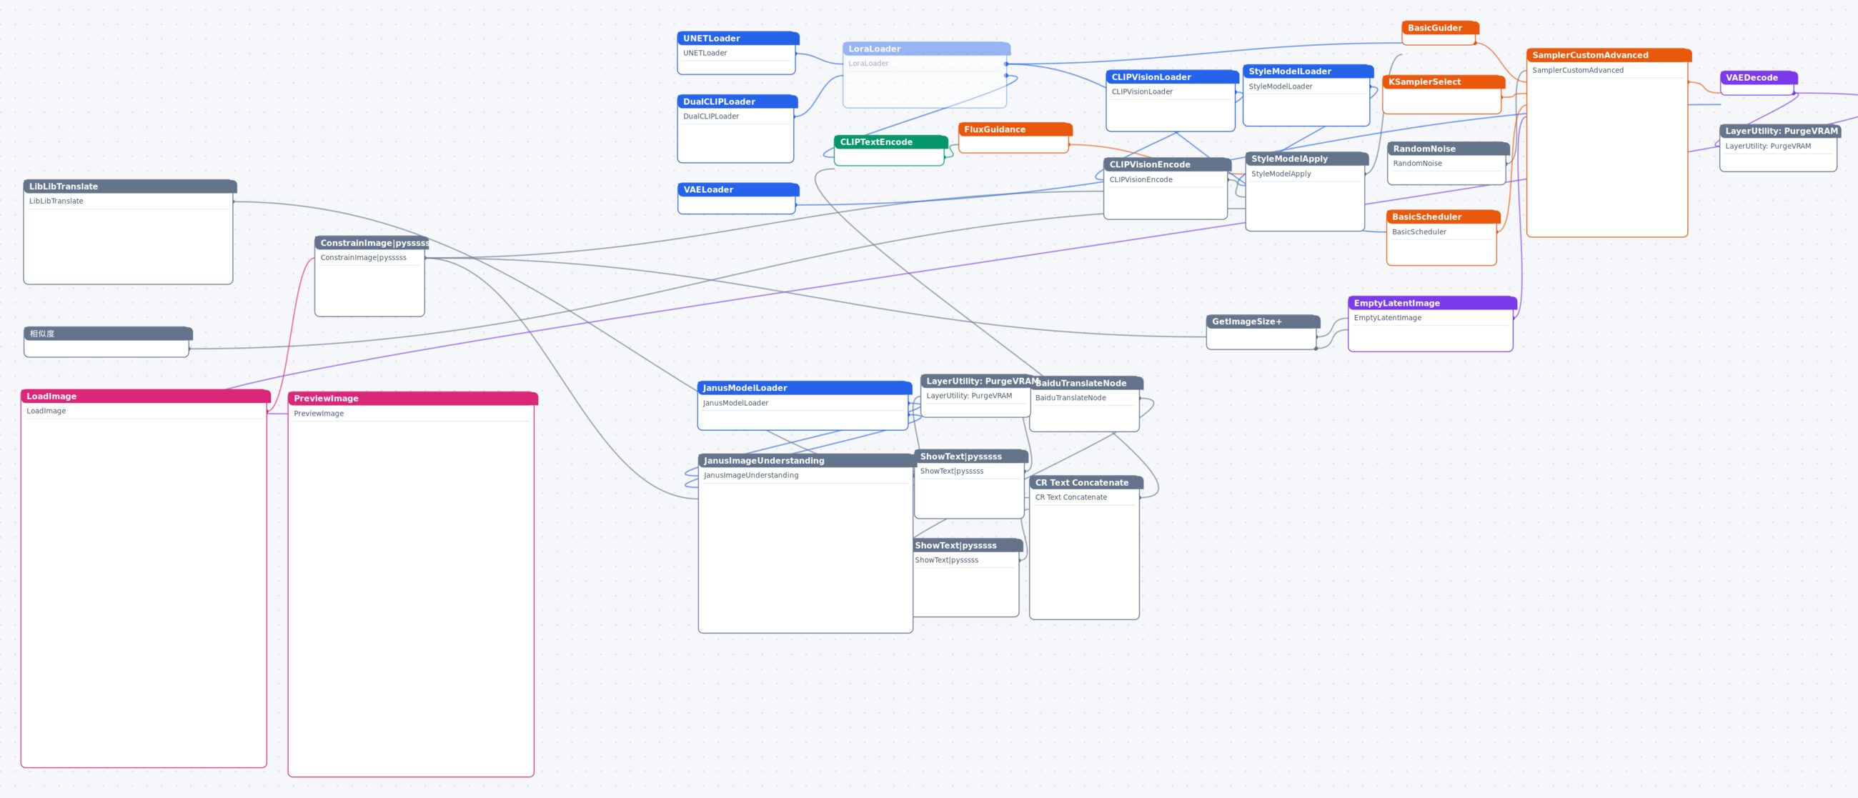Click the EmptyLatentImage node header
Viewport: 1858px width, 798px height.
click(1431, 304)
